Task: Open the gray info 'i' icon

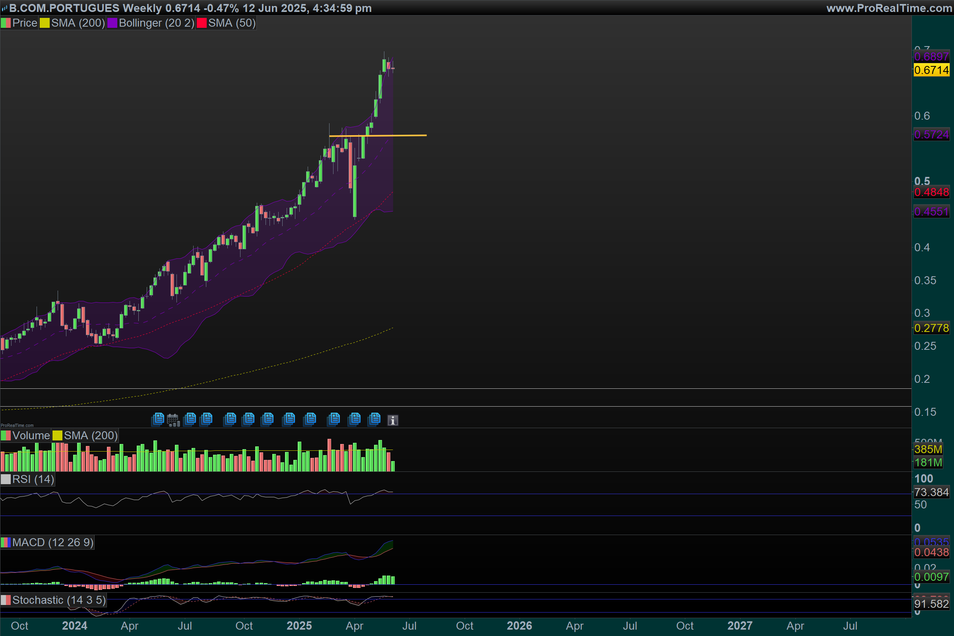Action: tap(393, 420)
